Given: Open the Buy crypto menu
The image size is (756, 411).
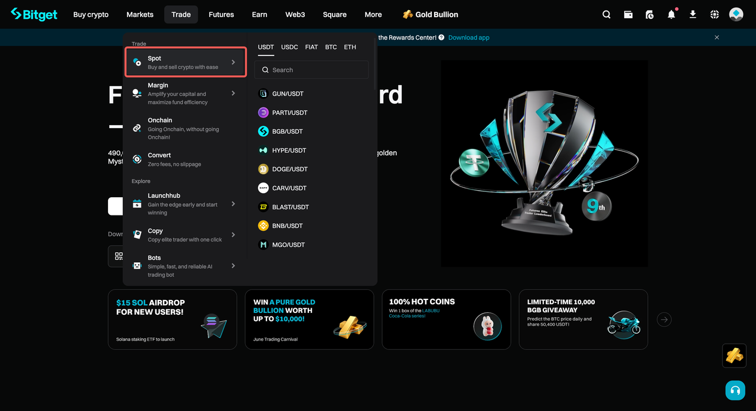Looking at the screenshot, I should coord(91,14).
